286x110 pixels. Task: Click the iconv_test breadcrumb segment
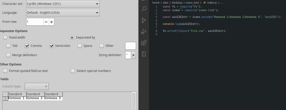tap(193, 3)
